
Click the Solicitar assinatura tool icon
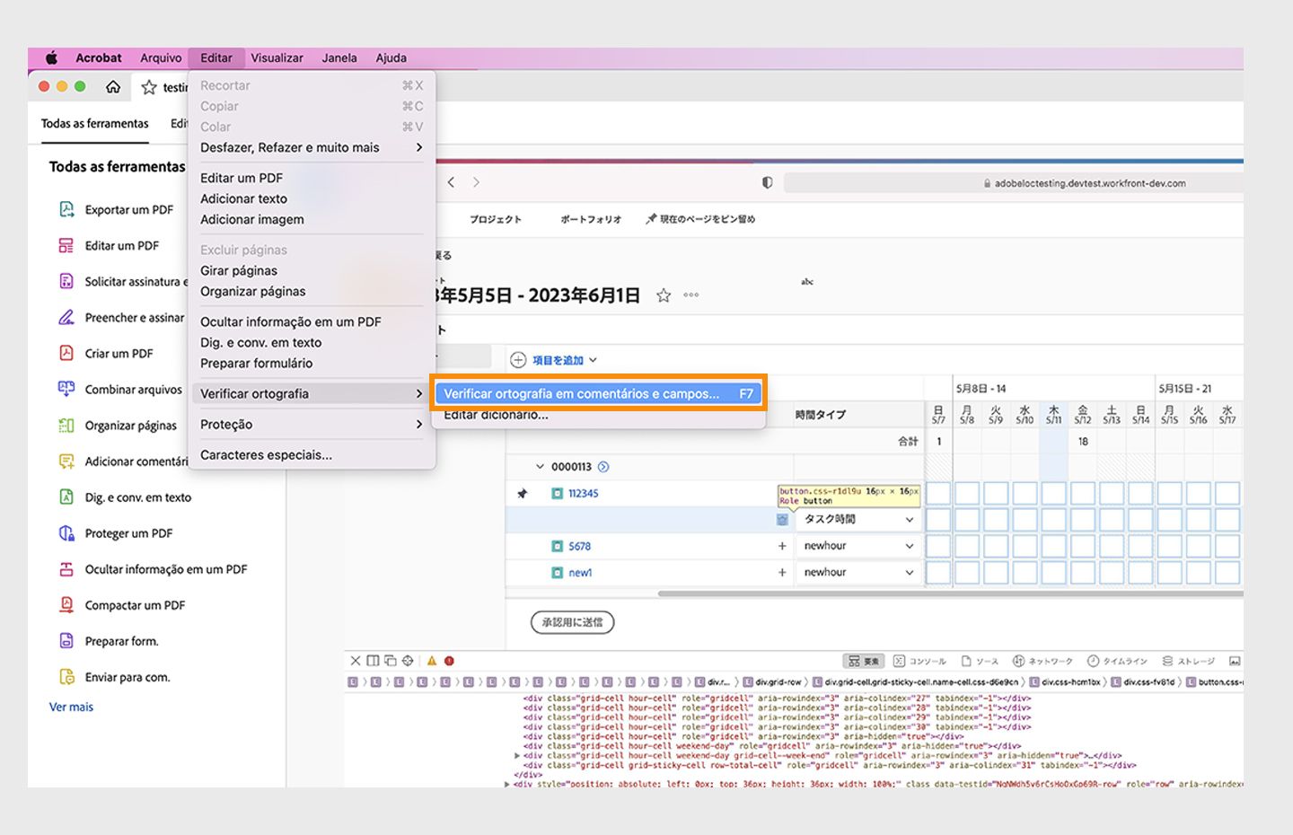[x=66, y=281]
